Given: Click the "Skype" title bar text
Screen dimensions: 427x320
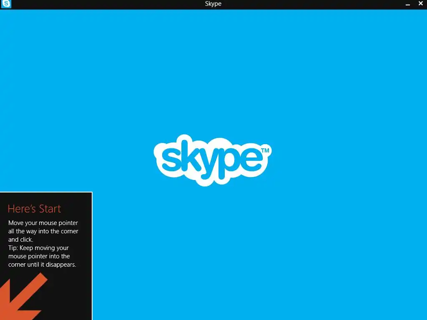Looking at the screenshot, I should point(213,4).
